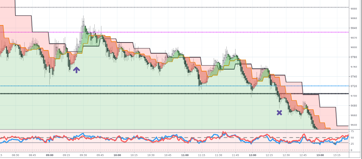The height and width of the screenshot is (159, 362).
Task: Click the 9820 price axis label
Action: click(354, 38)
